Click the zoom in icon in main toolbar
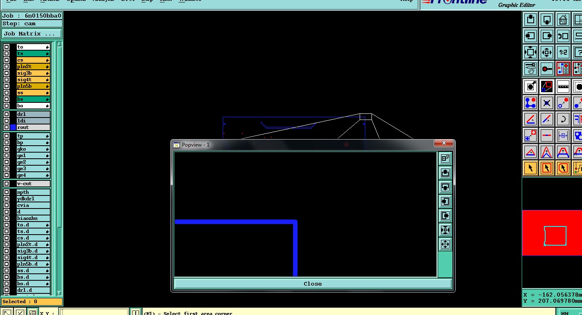 (x=531, y=52)
